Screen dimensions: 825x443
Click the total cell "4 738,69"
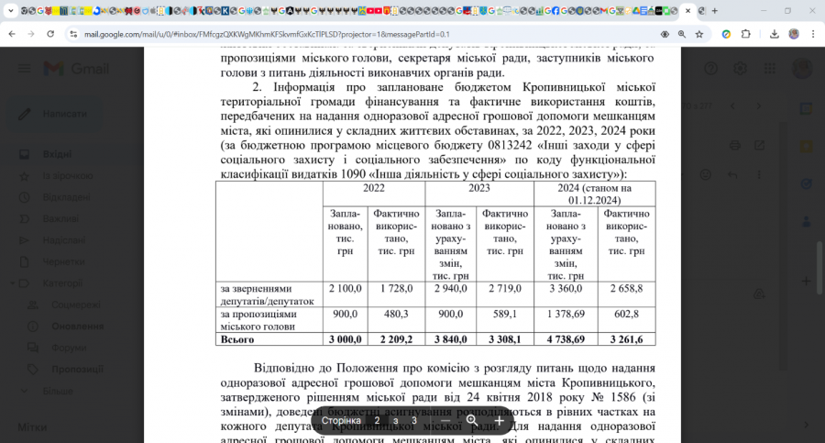566,339
